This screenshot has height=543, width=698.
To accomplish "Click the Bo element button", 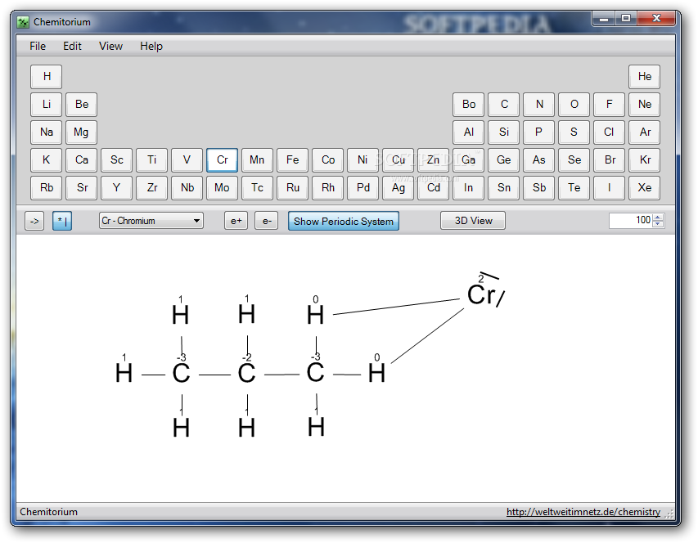I will point(468,105).
